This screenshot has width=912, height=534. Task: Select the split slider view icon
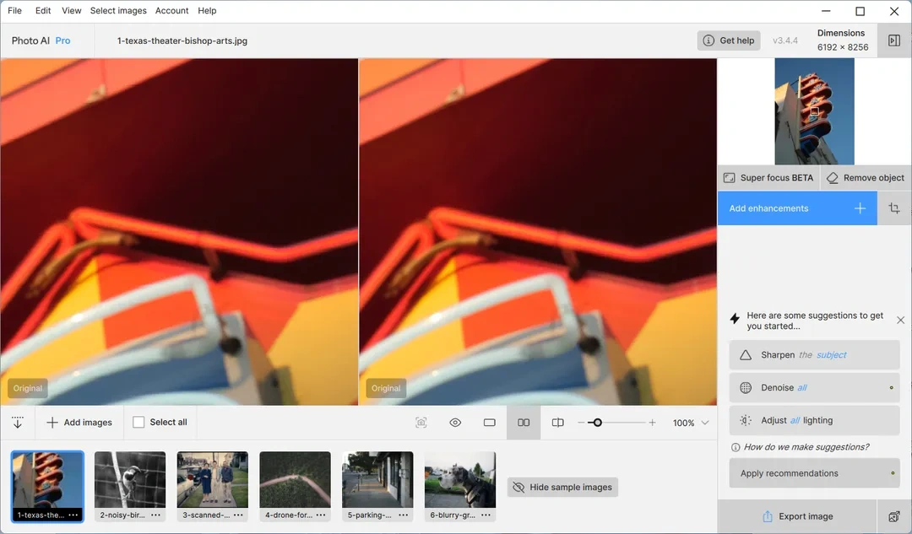[557, 423]
